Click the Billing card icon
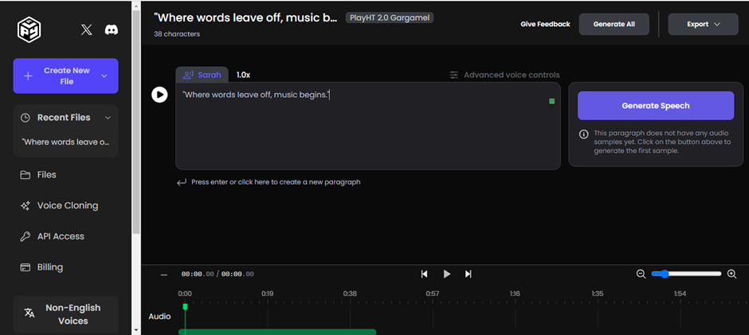The width and height of the screenshot is (749, 335). coord(25,267)
